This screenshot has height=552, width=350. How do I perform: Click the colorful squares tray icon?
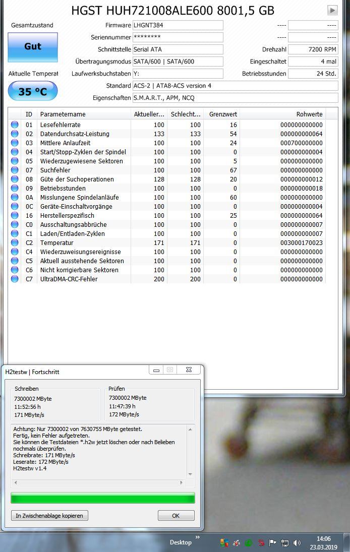[x=224, y=543]
